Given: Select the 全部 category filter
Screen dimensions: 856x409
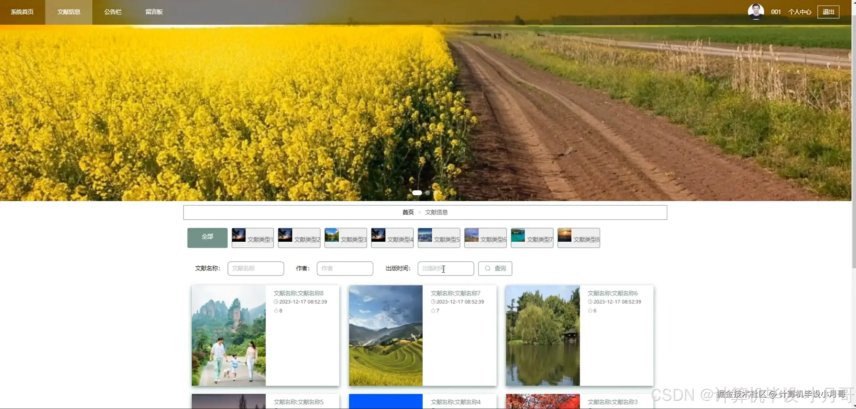Looking at the screenshot, I should [x=207, y=237].
